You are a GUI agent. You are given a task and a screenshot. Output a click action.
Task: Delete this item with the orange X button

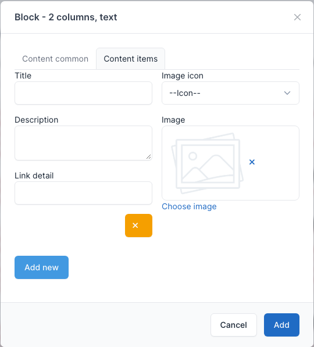pos(138,226)
